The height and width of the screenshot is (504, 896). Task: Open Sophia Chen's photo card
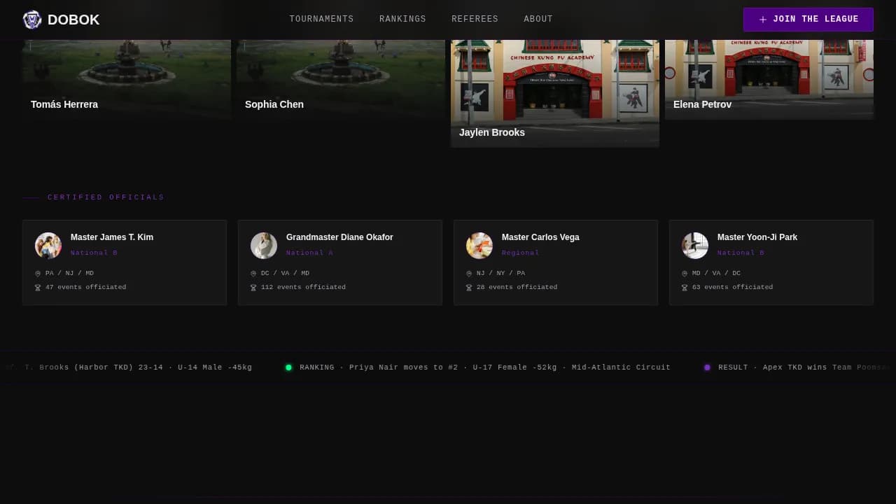click(341, 79)
